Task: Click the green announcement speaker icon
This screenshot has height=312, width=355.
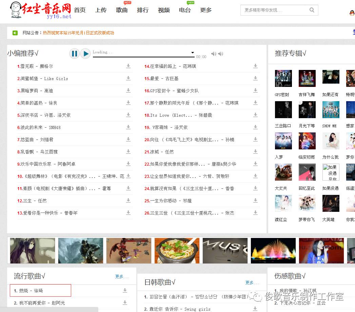Action: (x=15, y=33)
